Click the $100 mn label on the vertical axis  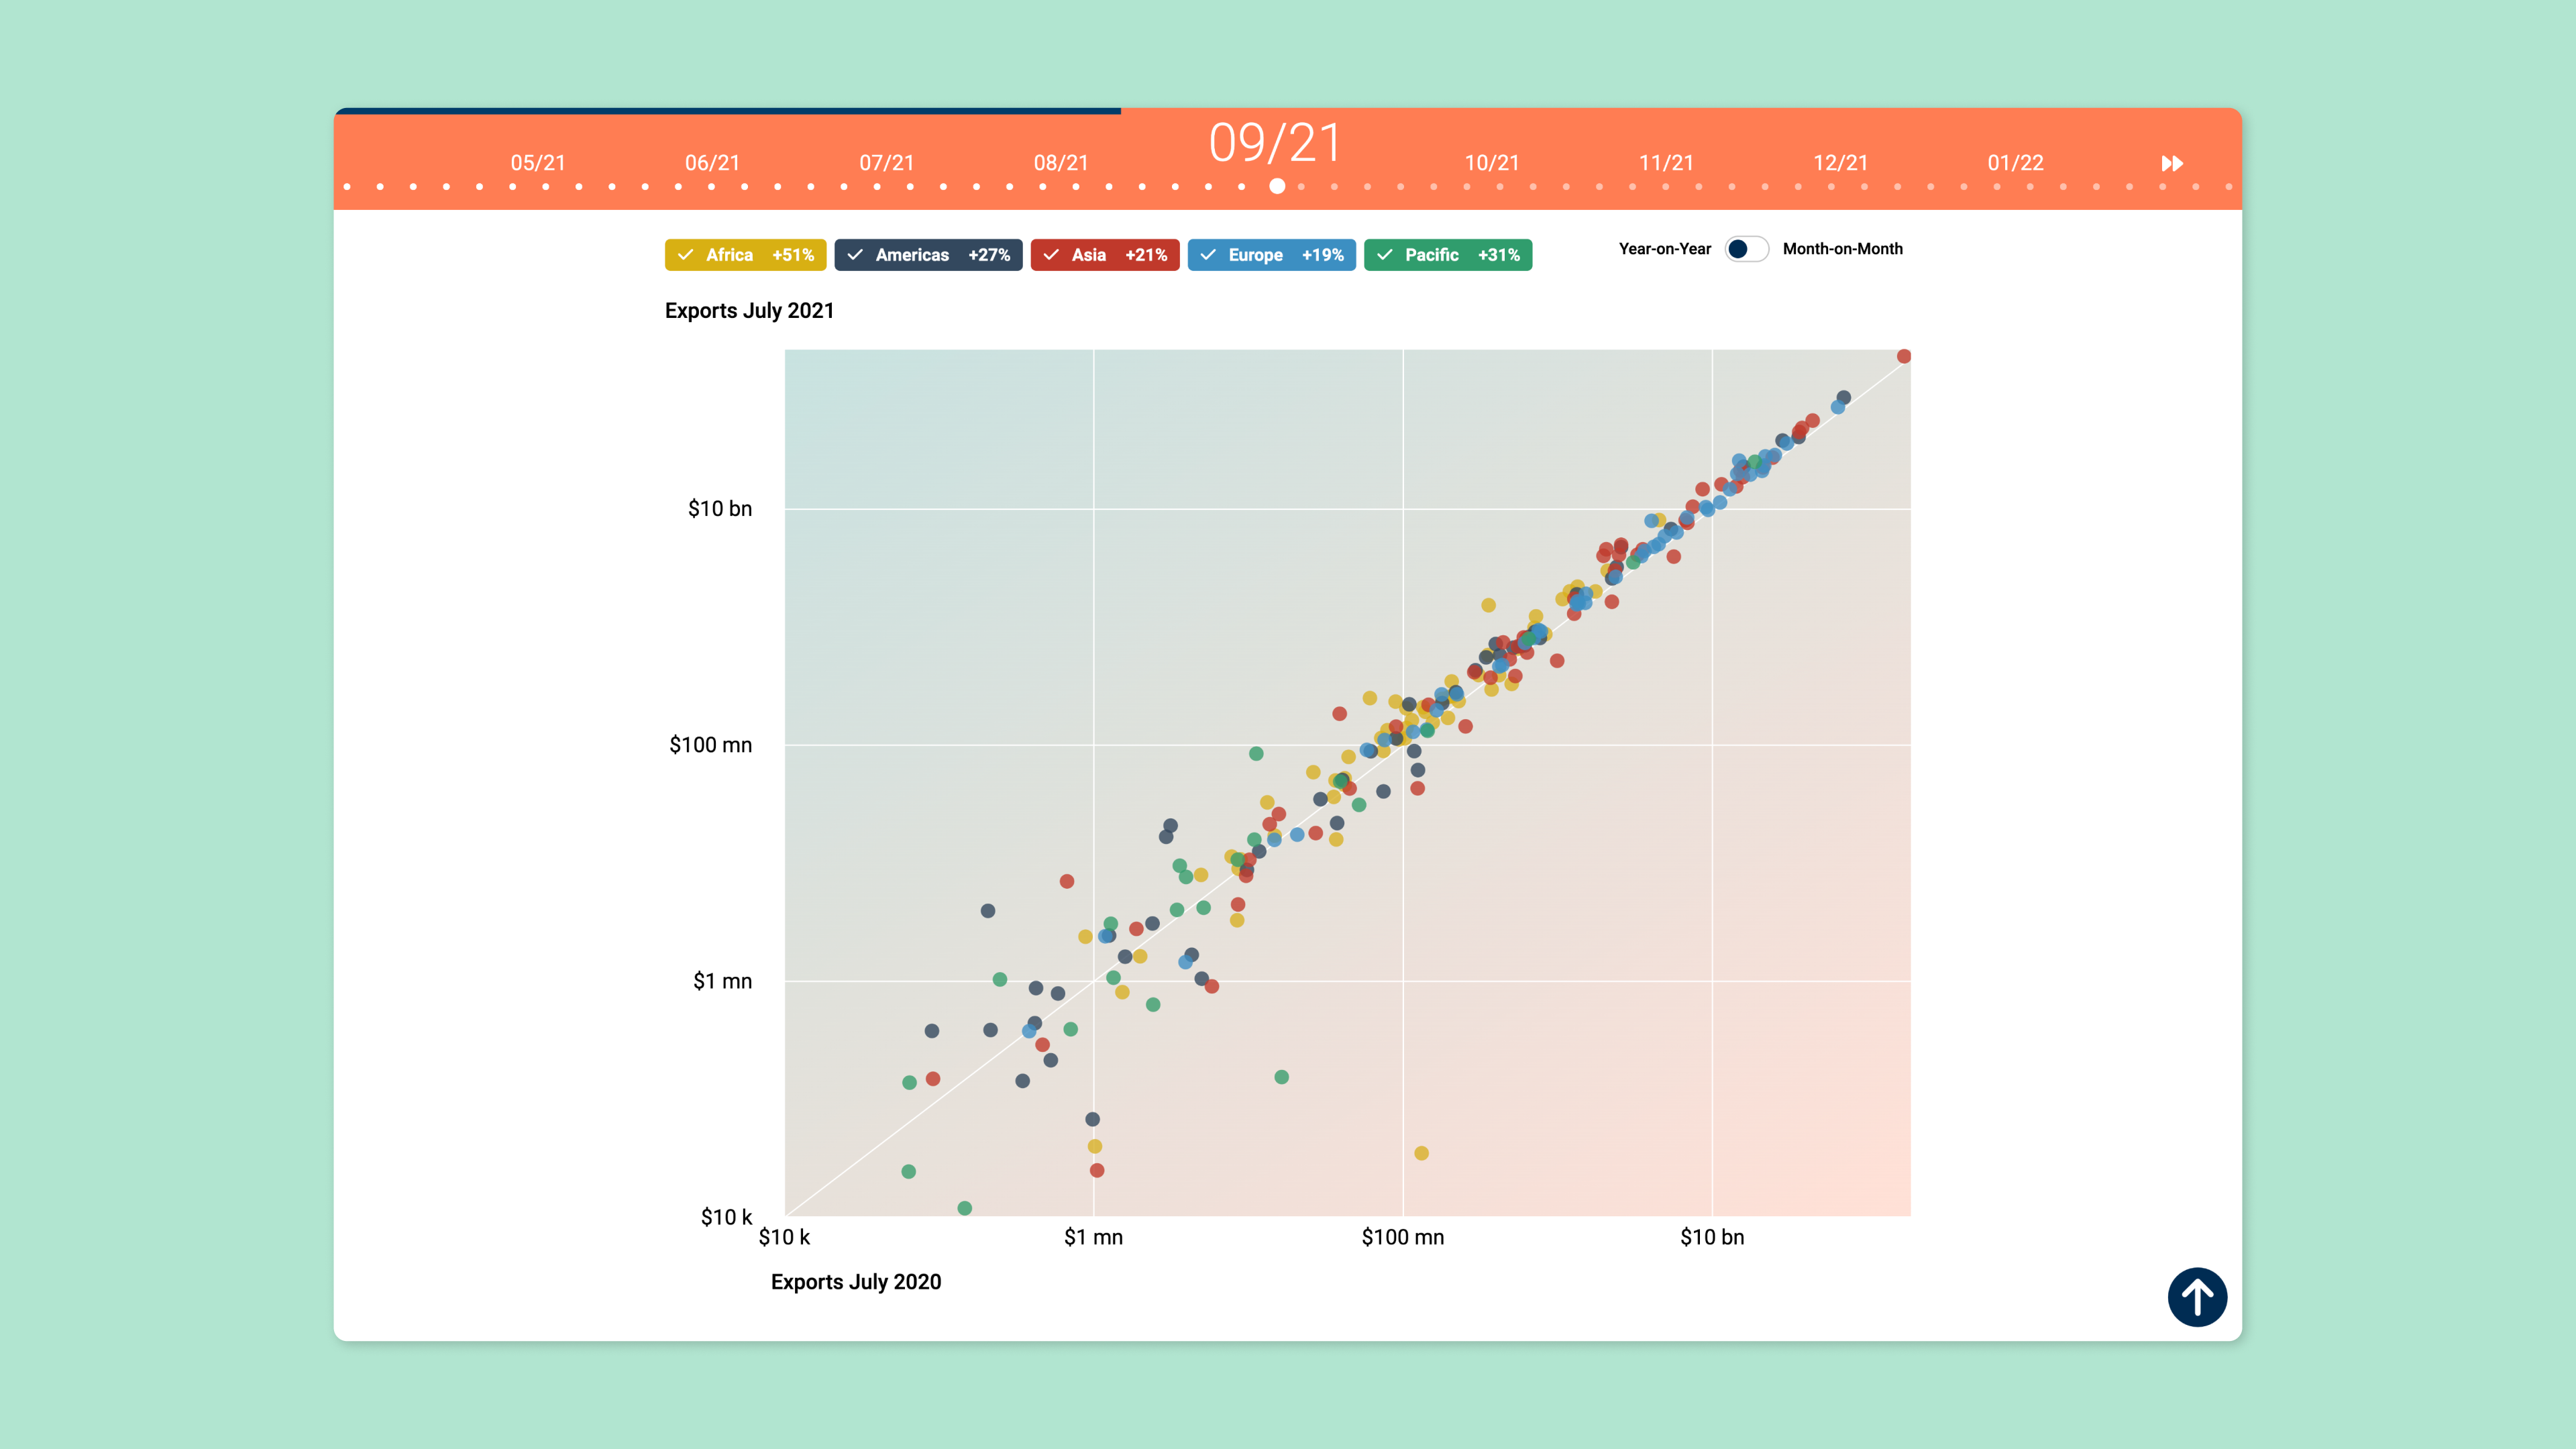coord(710,745)
